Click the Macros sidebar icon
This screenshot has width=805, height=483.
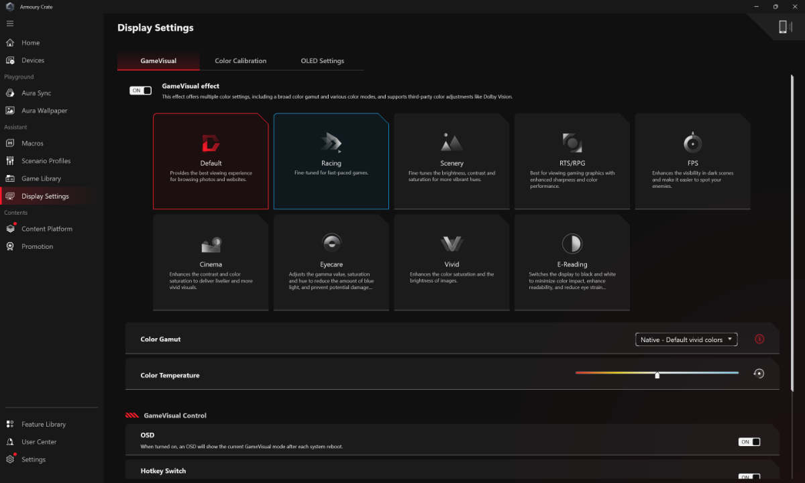(10, 144)
